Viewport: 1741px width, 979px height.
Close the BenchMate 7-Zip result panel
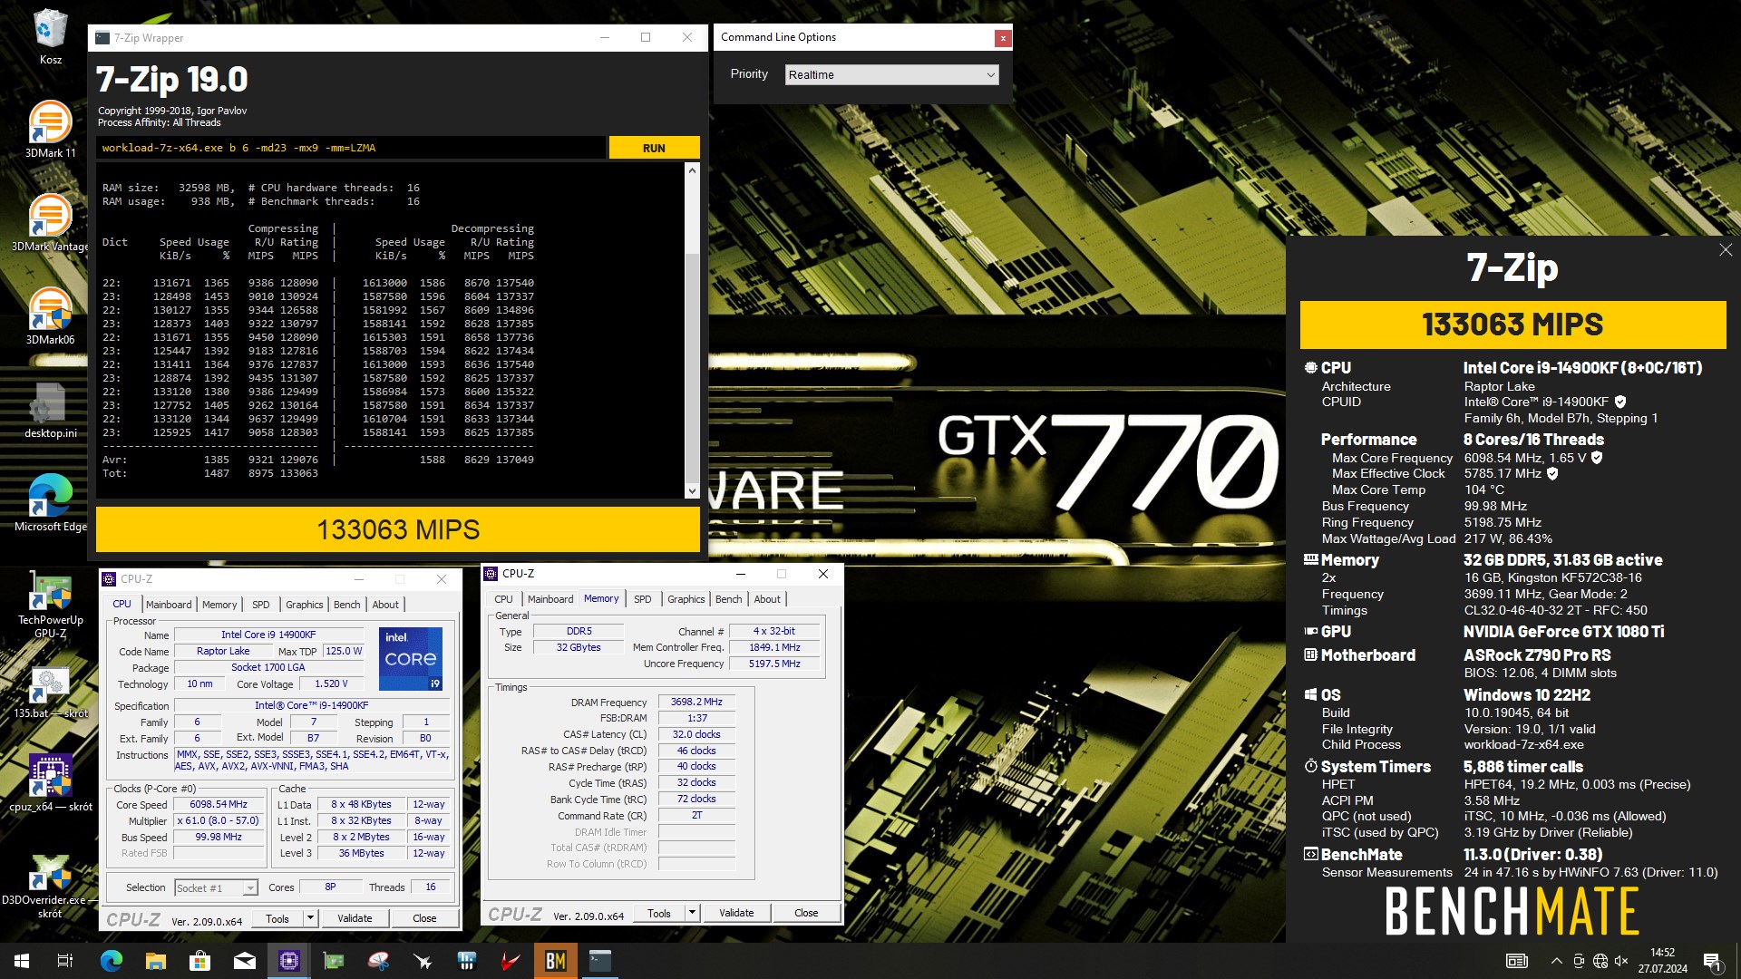[x=1725, y=250]
